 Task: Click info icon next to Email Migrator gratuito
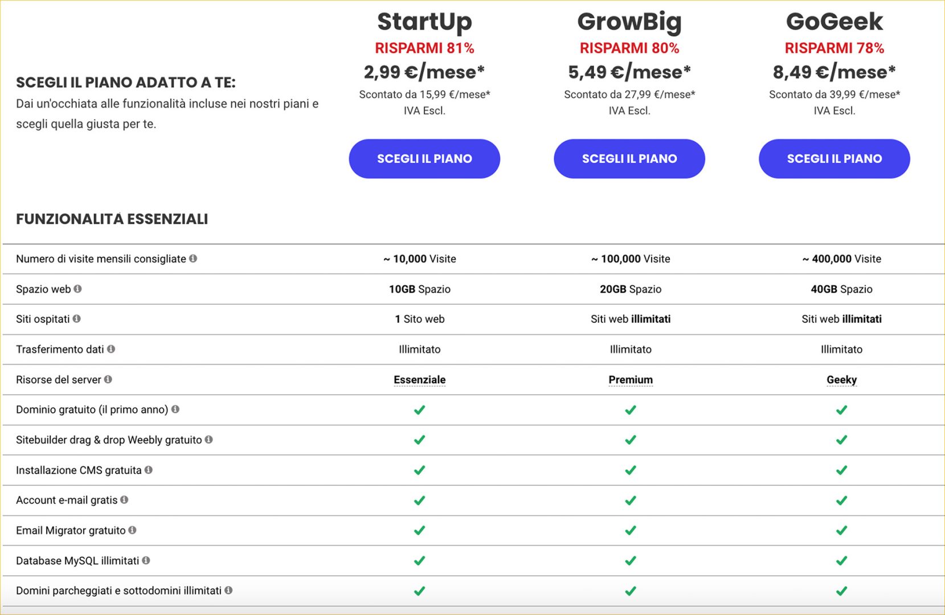pyautogui.click(x=132, y=530)
